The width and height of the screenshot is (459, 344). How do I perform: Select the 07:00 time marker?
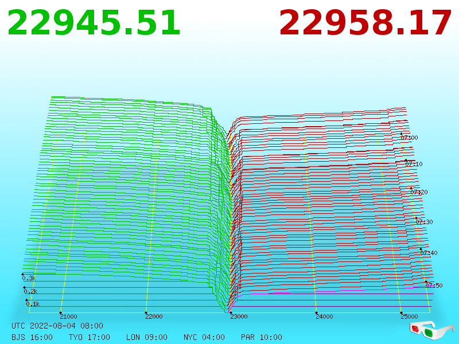coord(410,138)
